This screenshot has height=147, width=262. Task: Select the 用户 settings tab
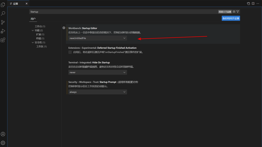[33, 19]
